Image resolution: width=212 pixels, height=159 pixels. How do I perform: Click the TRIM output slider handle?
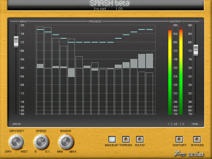click(196, 50)
